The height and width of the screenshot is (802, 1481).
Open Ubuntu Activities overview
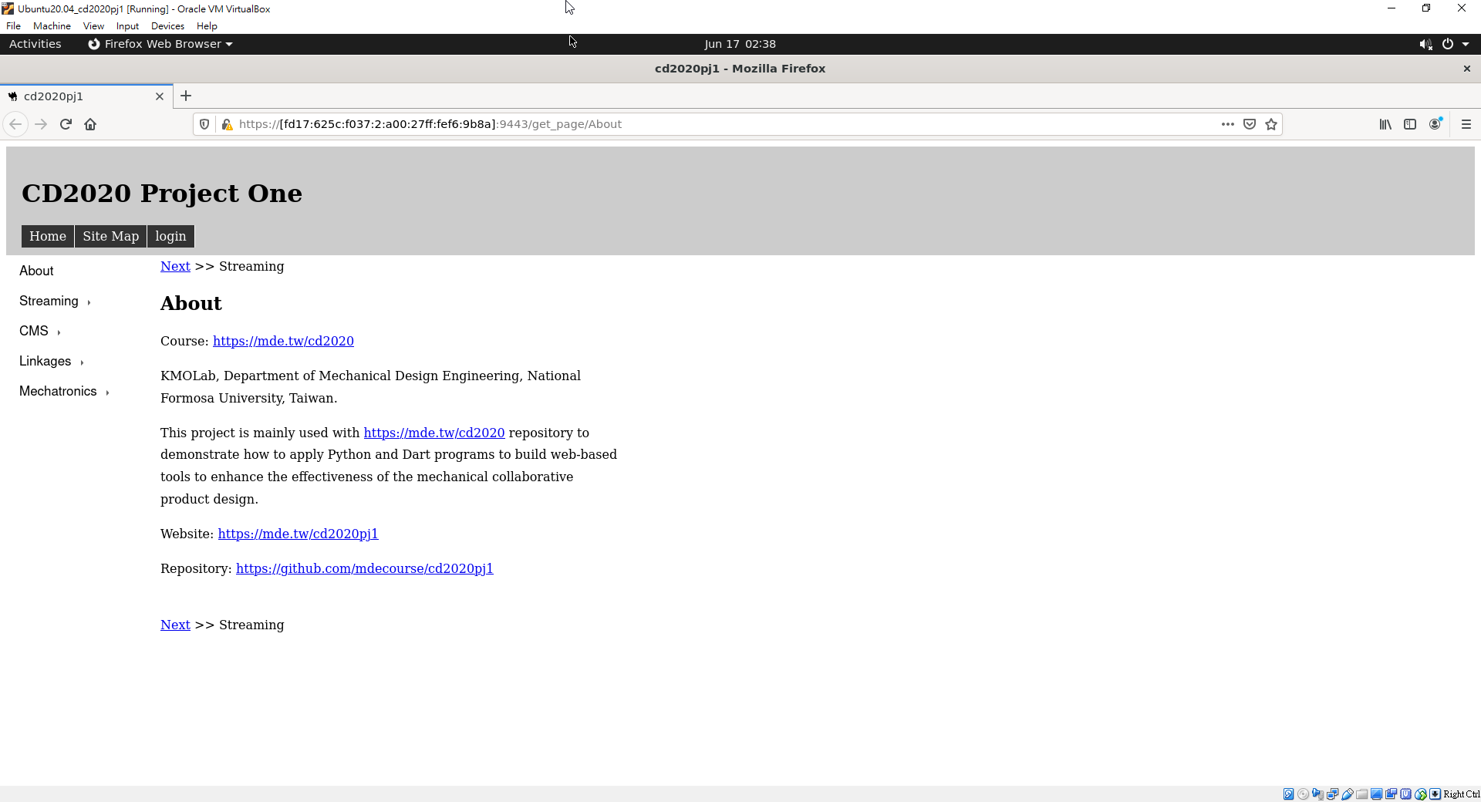coord(35,44)
